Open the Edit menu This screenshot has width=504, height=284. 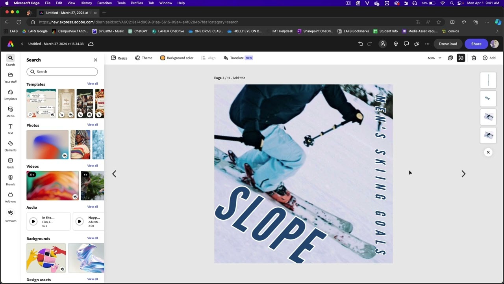[59, 3]
